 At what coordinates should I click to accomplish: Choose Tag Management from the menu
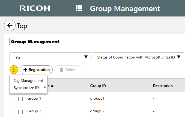(28, 81)
